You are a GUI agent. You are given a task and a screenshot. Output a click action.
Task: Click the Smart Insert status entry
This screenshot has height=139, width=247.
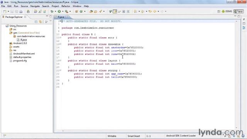pos(134,136)
